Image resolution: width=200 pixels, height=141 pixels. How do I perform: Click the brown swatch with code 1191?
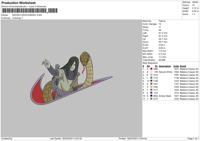(x=151, y=84)
